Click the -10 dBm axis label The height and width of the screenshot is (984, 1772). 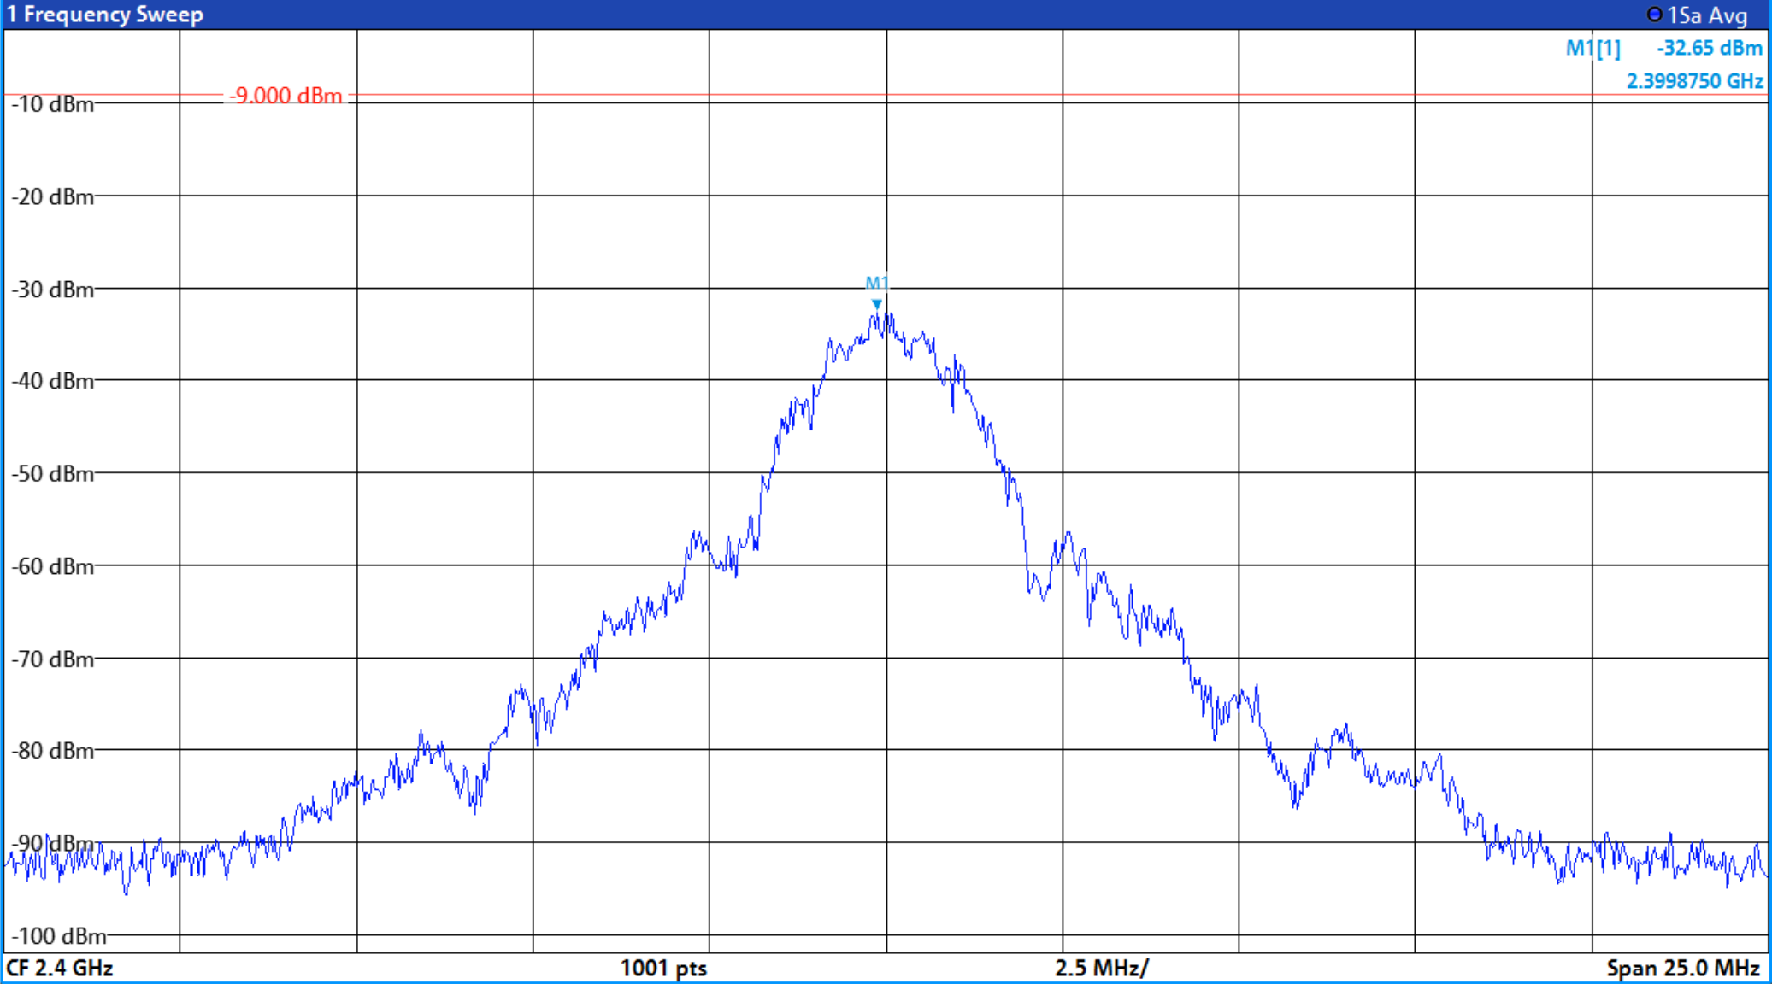(52, 104)
